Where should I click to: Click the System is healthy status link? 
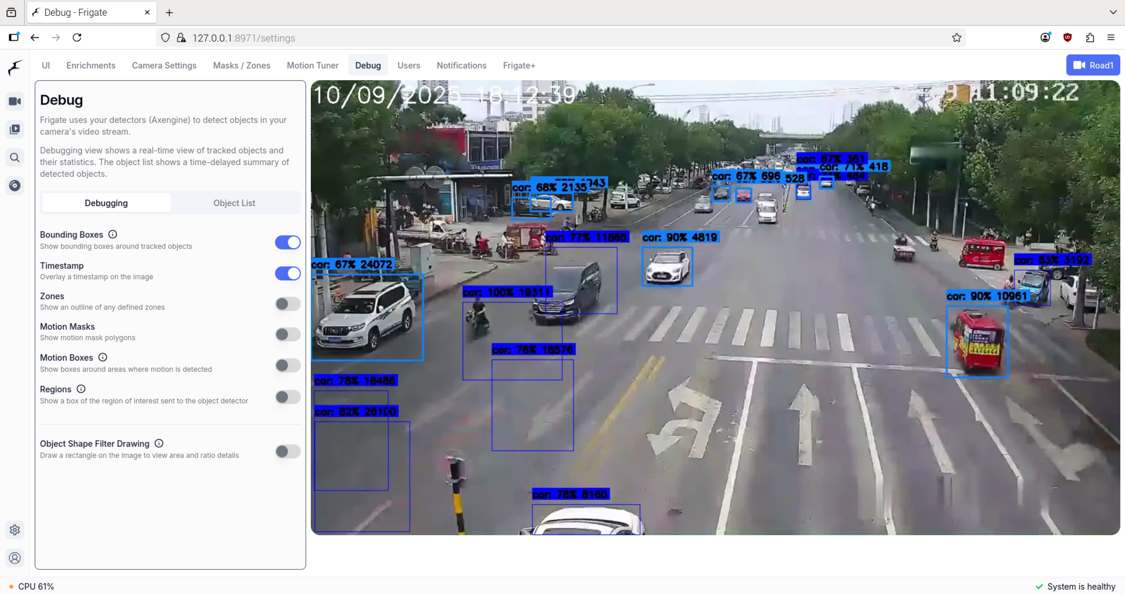pos(1080,586)
